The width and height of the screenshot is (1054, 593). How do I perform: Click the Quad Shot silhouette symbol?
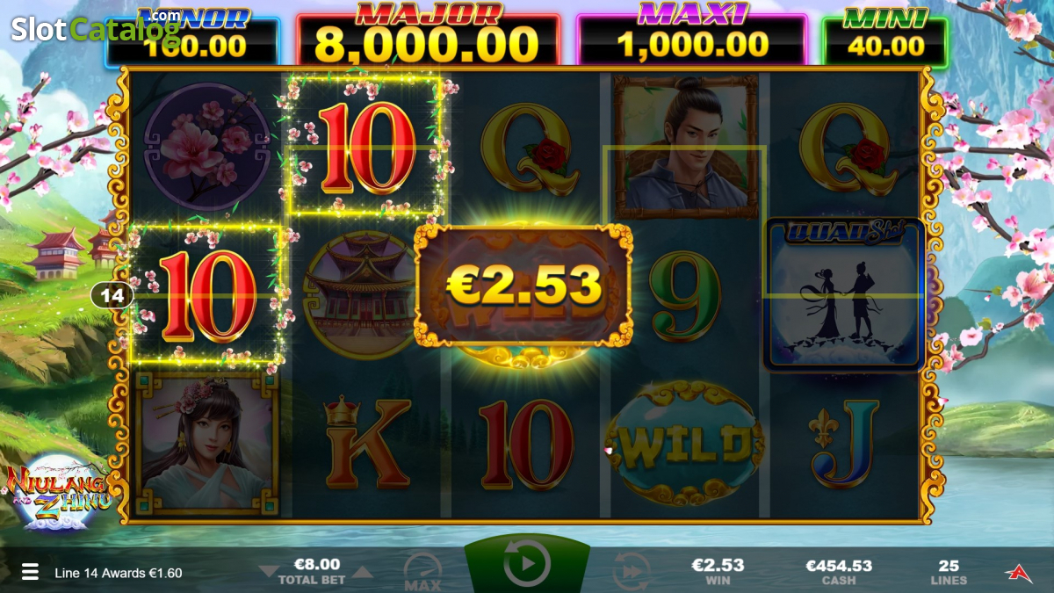coord(844,294)
